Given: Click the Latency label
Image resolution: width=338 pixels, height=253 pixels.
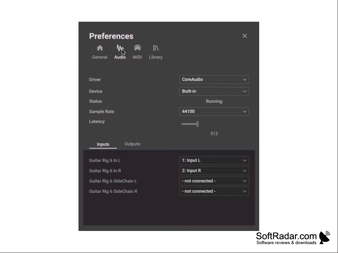Looking at the screenshot, I should pos(97,121).
